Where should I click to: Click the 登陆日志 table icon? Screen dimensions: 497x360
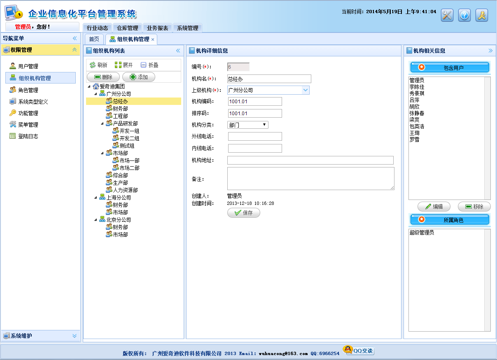[x=13, y=136]
